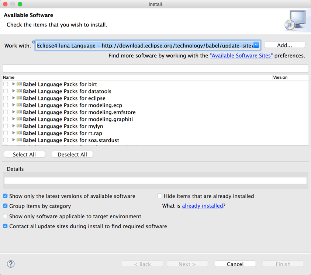The height and width of the screenshot is (275, 311).
Task: Click the Work with URL combo text
Action: click(x=145, y=46)
